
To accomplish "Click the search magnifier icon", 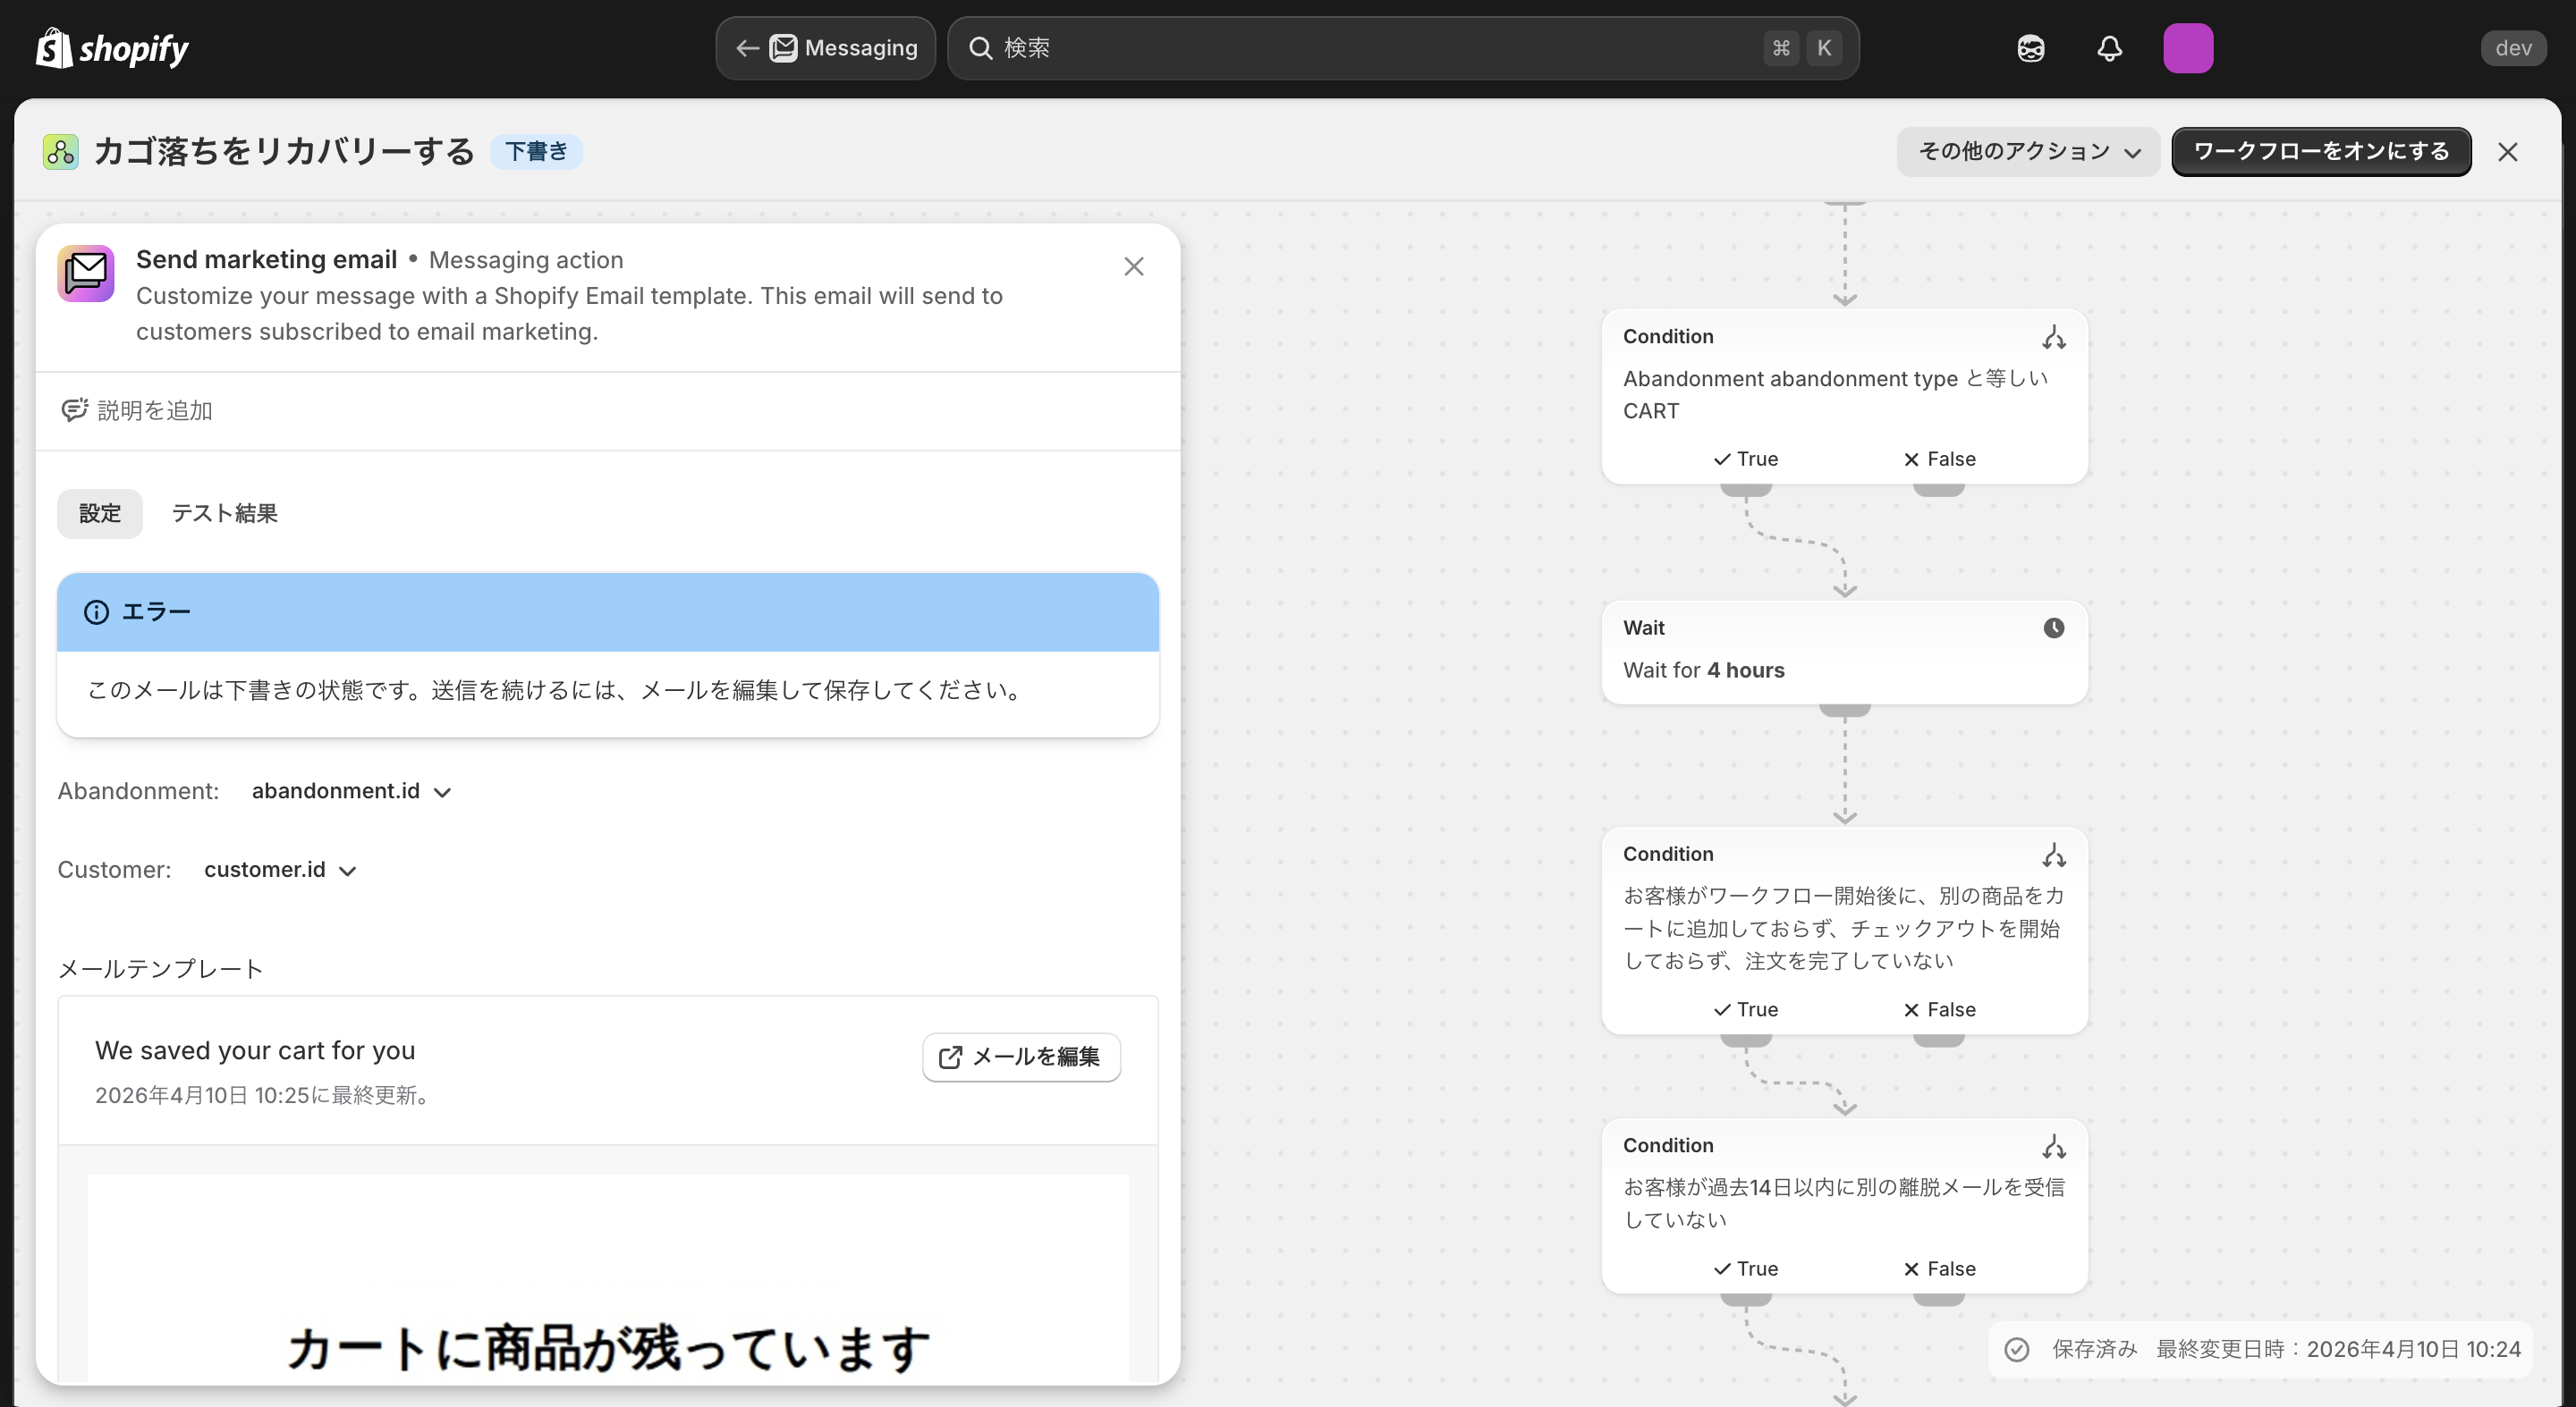I will [x=982, y=48].
